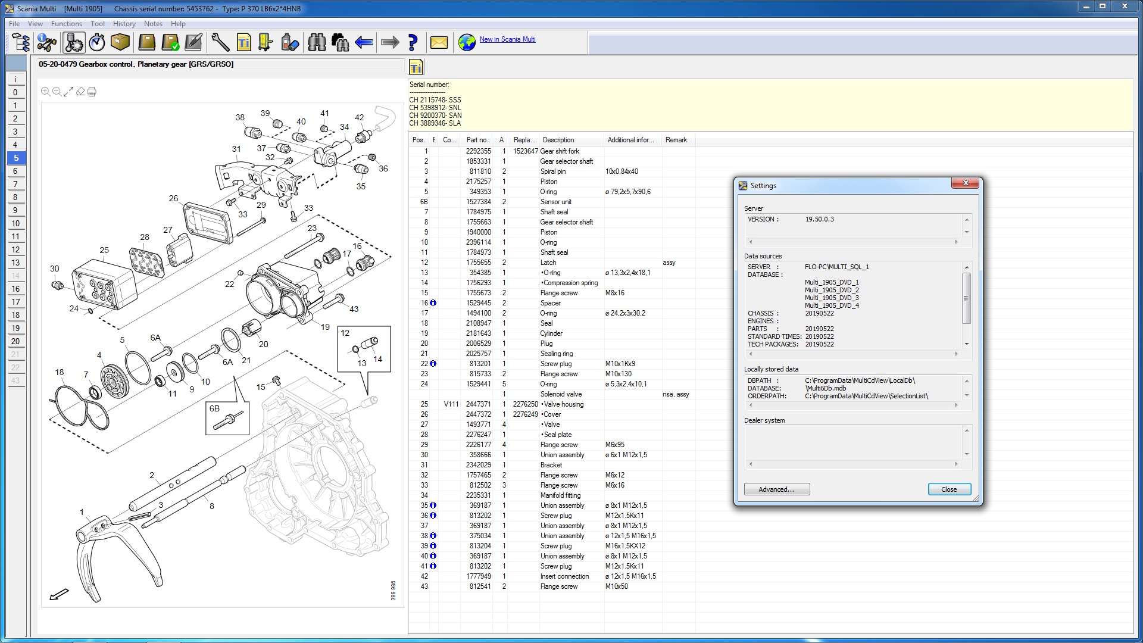Click the binoculars search icon
Screen dimensions: 1143x643
[317, 42]
